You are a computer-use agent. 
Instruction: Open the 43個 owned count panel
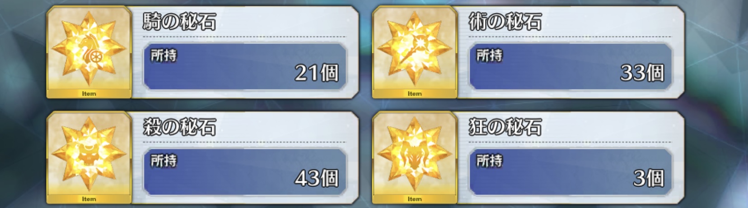click(x=245, y=172)
